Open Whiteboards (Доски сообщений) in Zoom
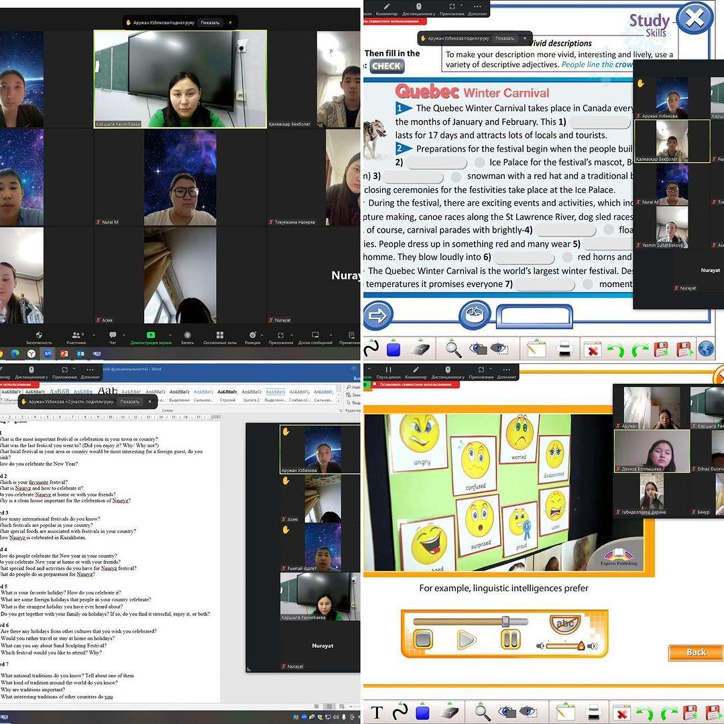The image size is (724, 724). pyautogui.click(x=315, y=337)
